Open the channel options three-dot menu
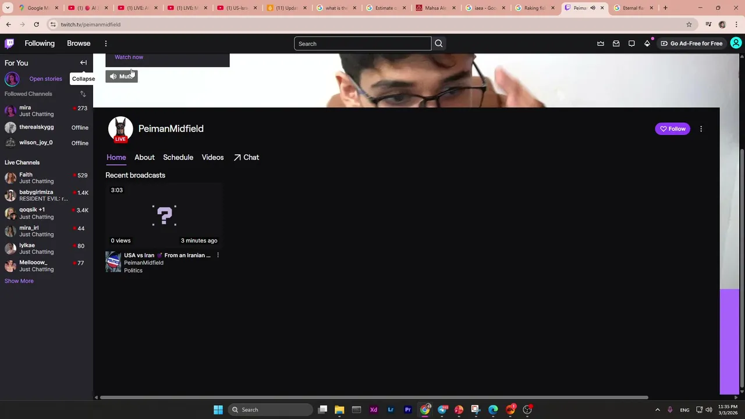 [701, 129]
